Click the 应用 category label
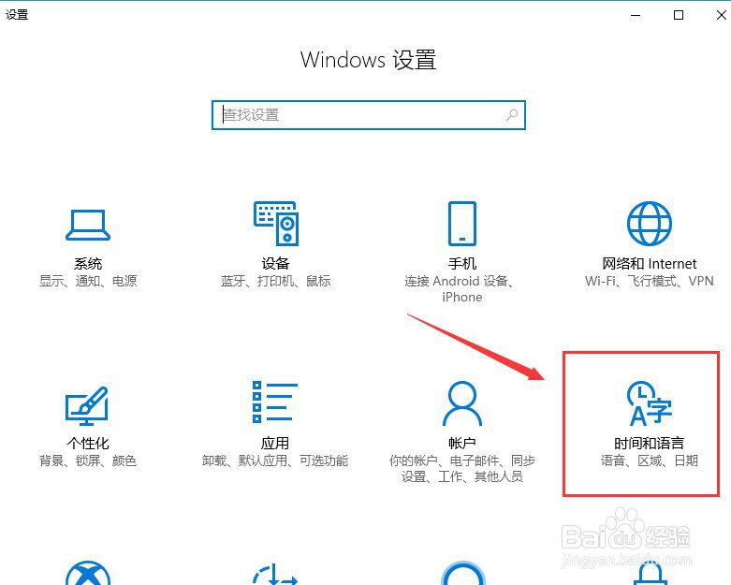Screen dimensions: 731x585 pos(275,444)
